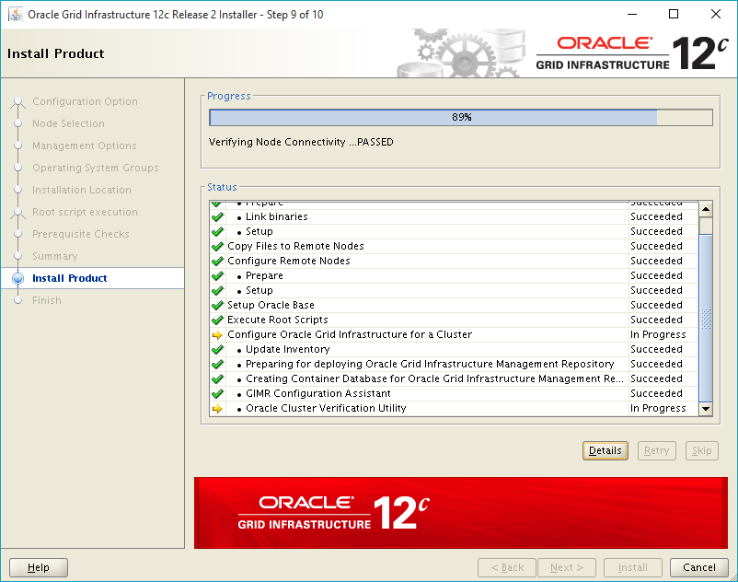Viewport: 738px width, 582px height.
Task: Select the Configuration Option step
Action: [86, 101]
